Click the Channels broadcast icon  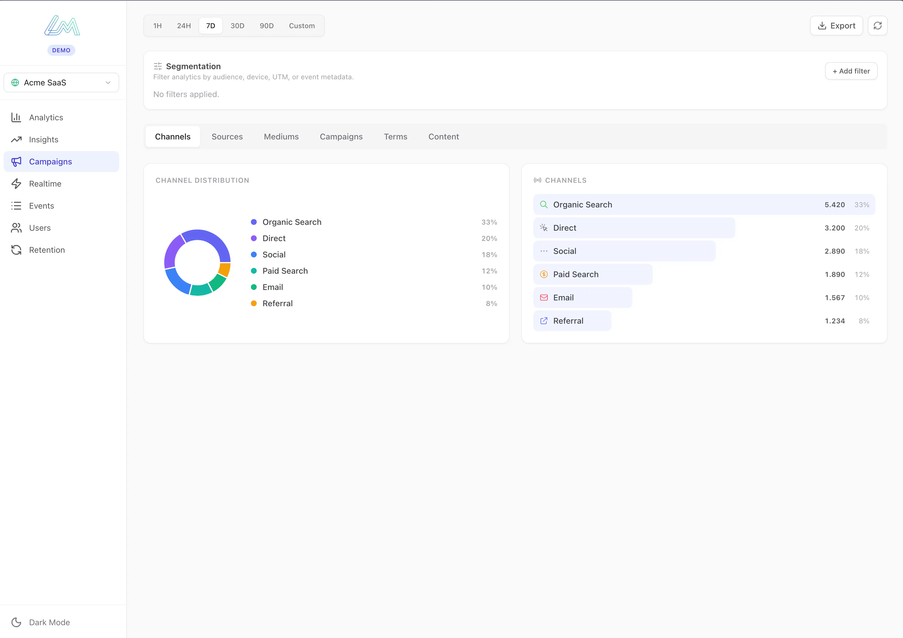[537, 180]
